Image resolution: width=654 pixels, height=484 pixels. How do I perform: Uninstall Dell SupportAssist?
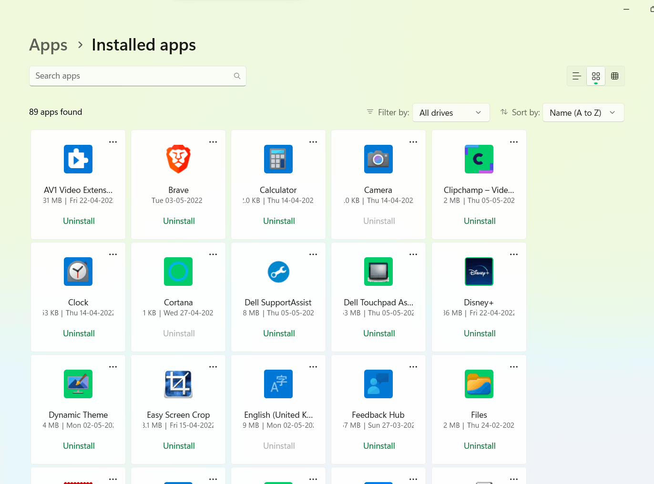279,333
